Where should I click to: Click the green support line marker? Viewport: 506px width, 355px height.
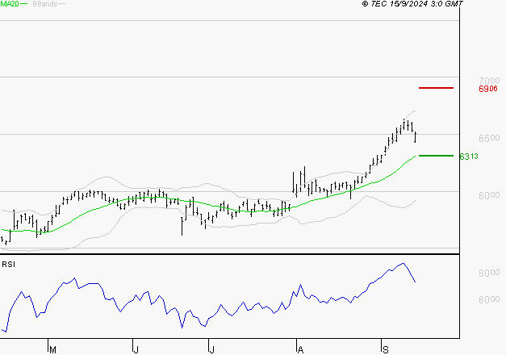436,156
